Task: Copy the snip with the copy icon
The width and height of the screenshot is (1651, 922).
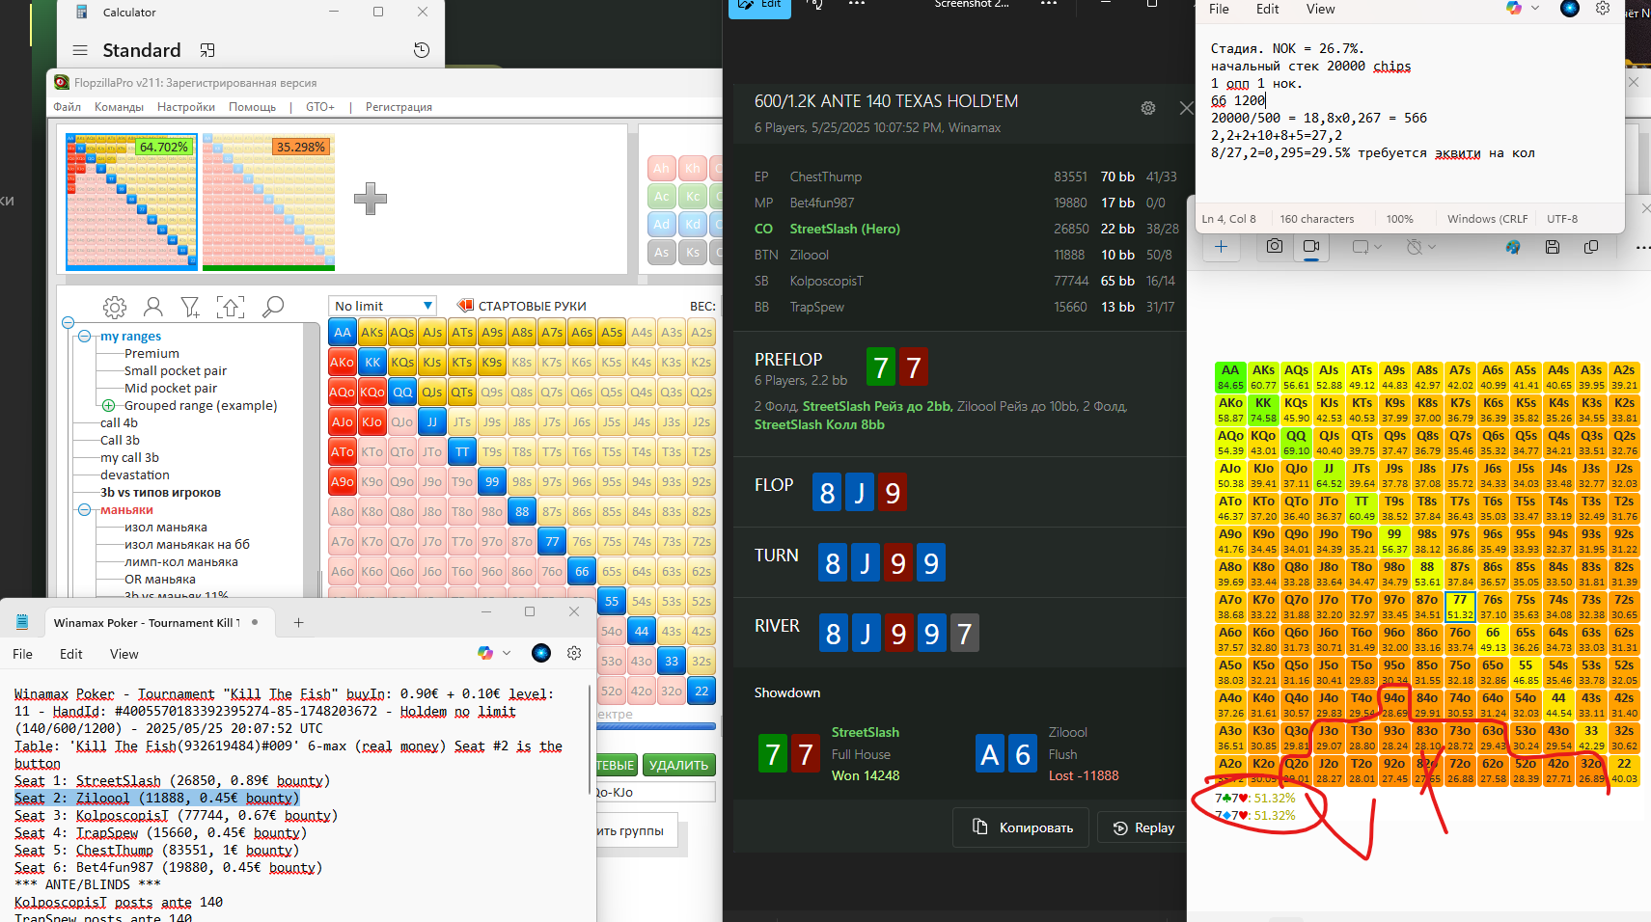Action: pyautogui.click(x=1591, y=247)
